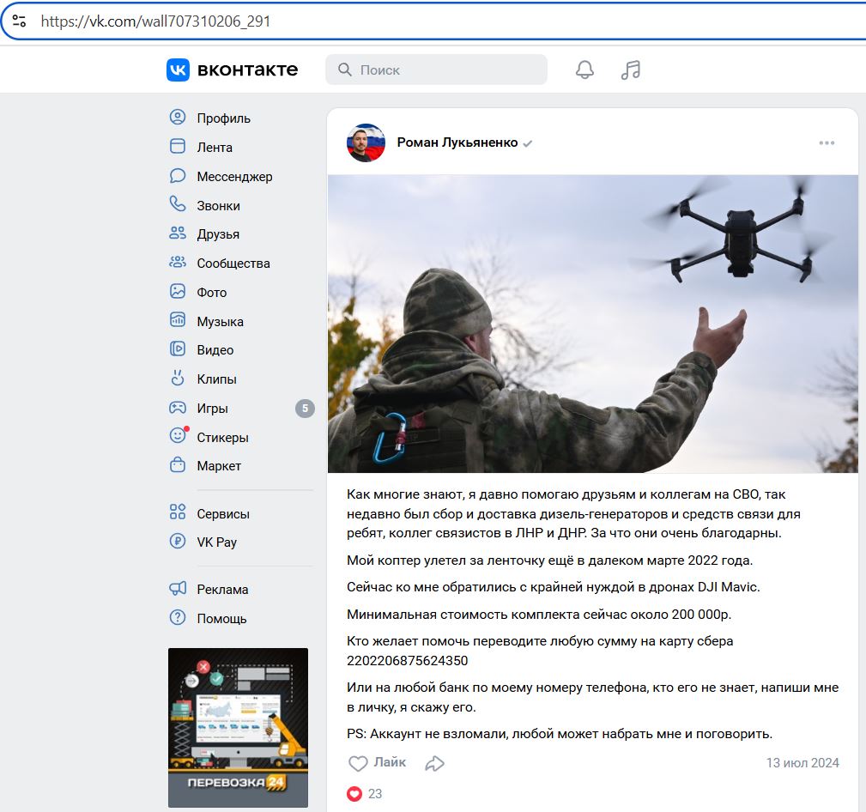
Task: Click the Профиль sidebar icon
Action: 178,117
